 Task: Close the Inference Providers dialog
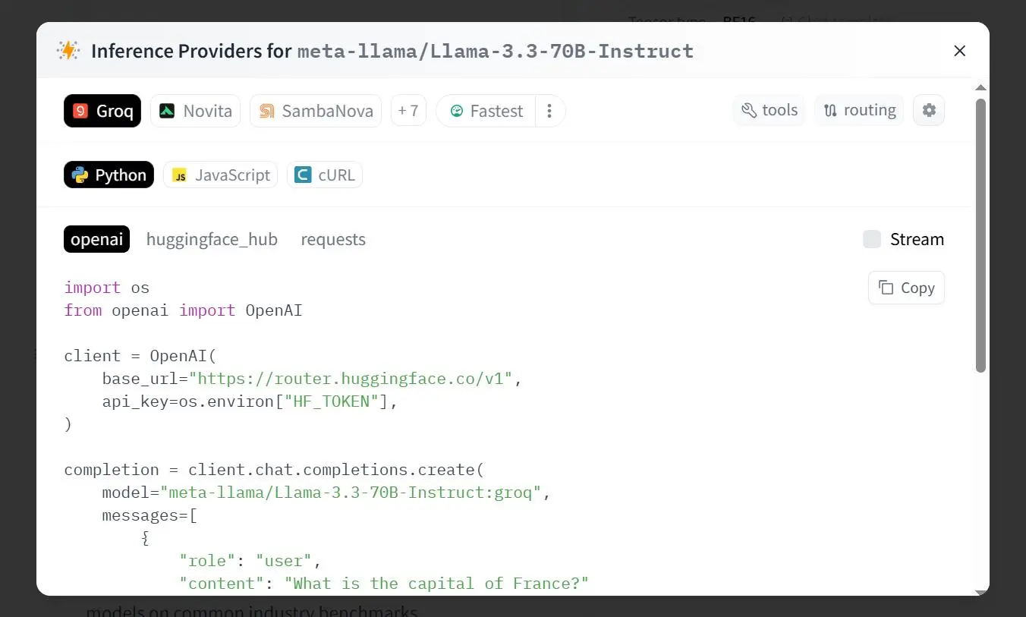[960, 51]
